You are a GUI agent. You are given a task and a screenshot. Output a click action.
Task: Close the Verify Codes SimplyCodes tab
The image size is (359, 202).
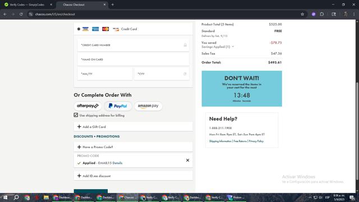(x=51, y=4)
